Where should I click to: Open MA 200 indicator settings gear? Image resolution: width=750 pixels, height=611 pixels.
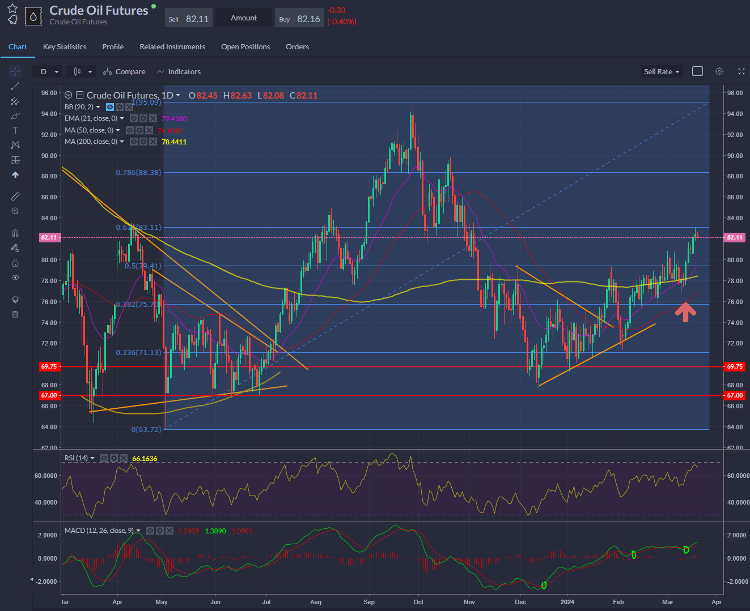(143, 142)
